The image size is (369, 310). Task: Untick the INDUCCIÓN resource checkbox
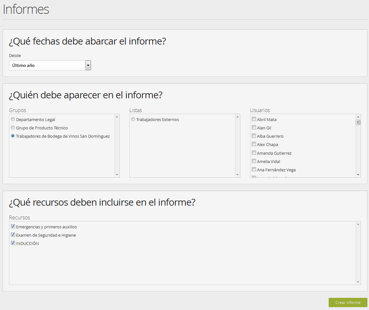click(x=13, y=243)
